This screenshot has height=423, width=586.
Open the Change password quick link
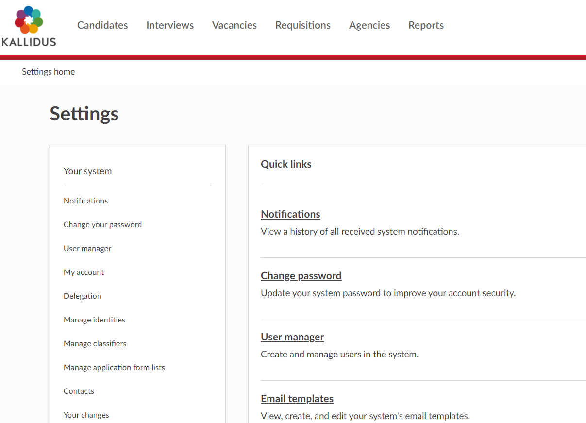coord(301,276)
